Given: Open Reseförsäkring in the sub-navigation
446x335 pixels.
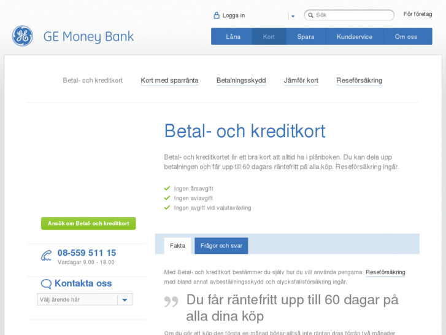Looking at the screenshot, I should pyautogui.click(x=359, y=81).
